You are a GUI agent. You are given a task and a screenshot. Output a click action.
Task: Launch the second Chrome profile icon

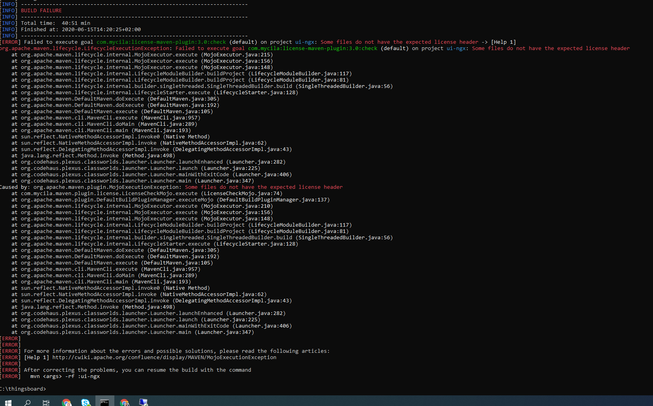click(x=125, y=402)
